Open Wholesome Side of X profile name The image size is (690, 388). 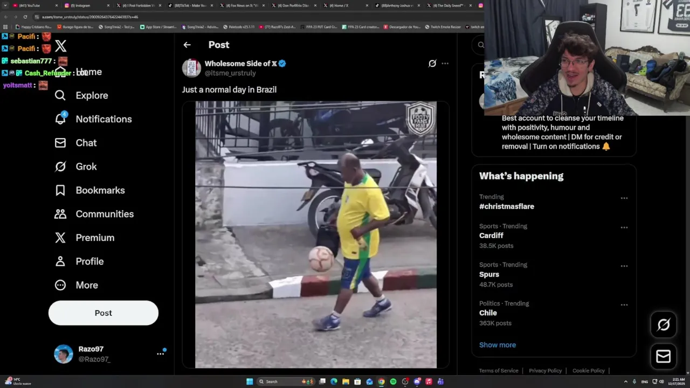click(x=240, y=64)
